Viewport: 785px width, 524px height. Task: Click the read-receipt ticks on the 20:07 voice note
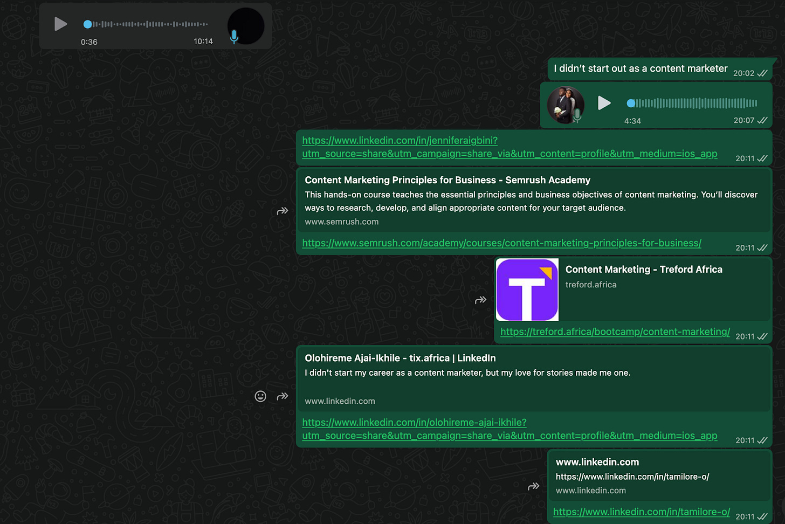762,120
